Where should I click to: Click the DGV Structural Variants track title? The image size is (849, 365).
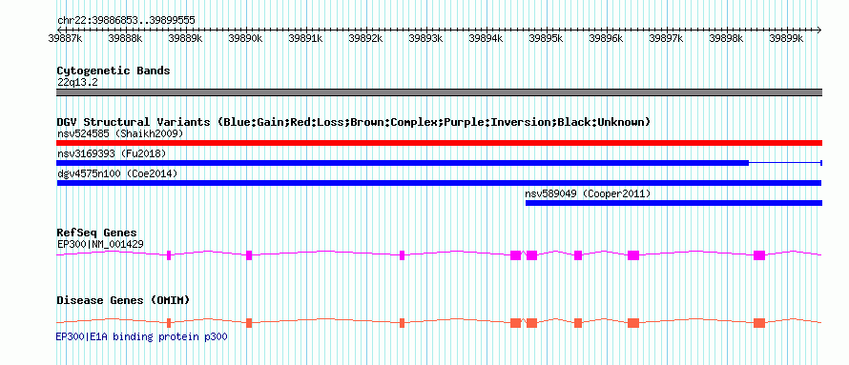[353, 122]
